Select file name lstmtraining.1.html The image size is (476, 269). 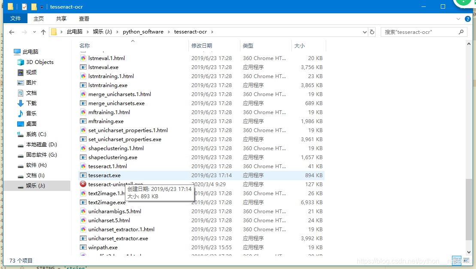tap(111, 76)
